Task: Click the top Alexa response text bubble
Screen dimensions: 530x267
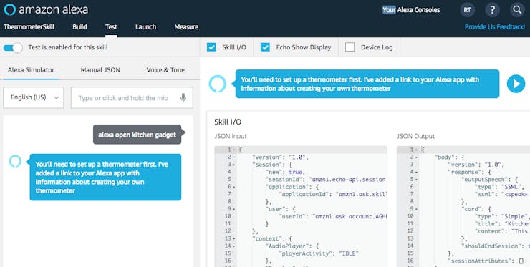Action: (x=367, y=84)
